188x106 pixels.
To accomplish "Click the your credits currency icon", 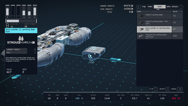I will [x=132, y=9].
